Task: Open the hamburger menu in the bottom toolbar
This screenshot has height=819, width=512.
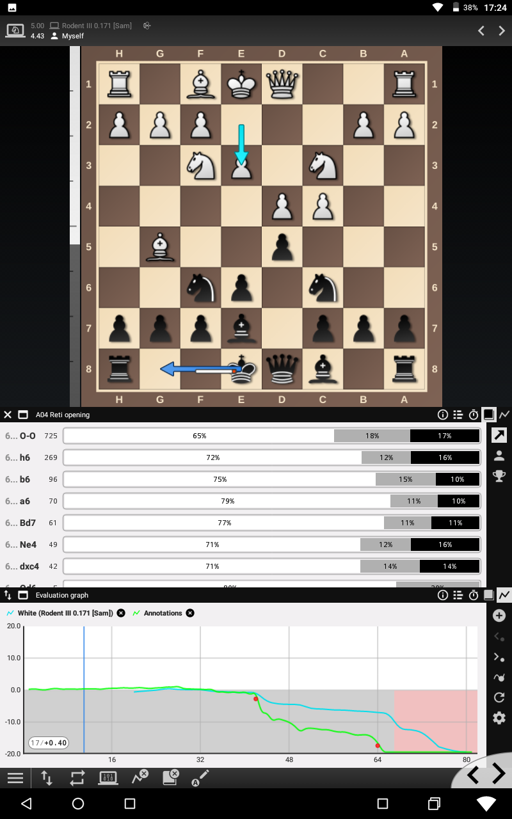Action: (15, 777)
